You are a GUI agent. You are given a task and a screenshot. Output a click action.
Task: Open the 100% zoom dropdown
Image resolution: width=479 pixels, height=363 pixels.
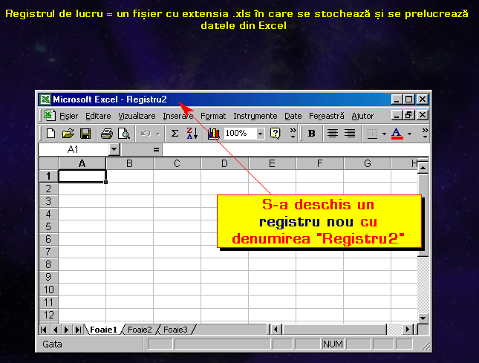coord(260,134)
